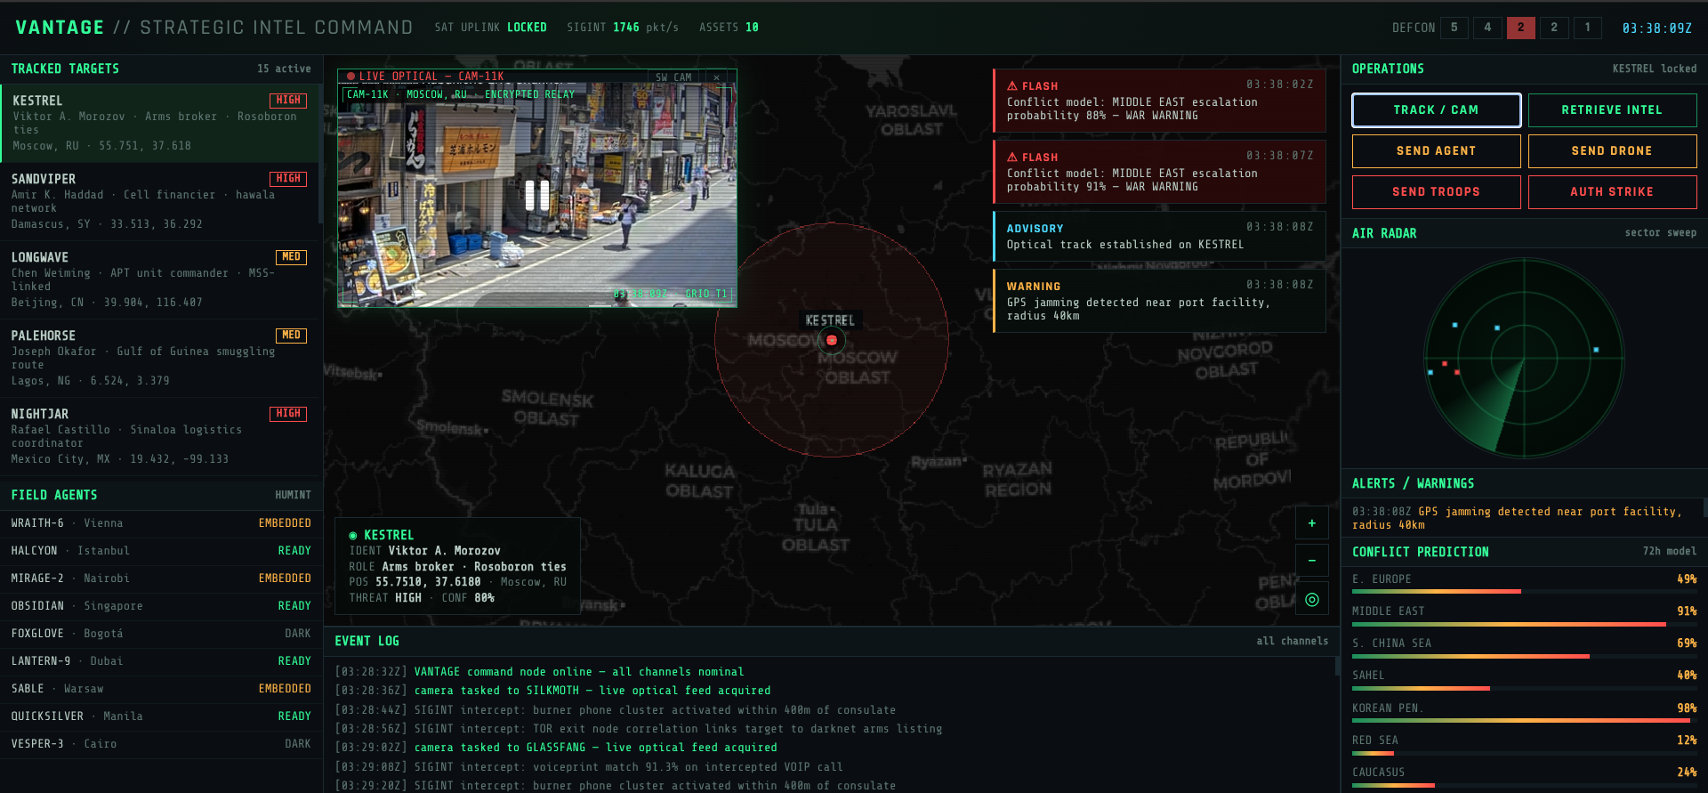Click the air radar sweep display

pyautogui.click(x=1525, y=358)
